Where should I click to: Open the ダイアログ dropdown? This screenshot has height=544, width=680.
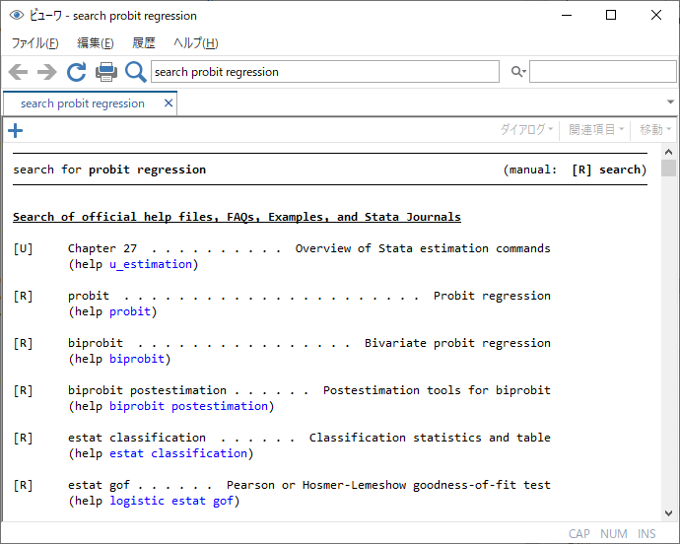pyautogui.click(x=526, y=129)
